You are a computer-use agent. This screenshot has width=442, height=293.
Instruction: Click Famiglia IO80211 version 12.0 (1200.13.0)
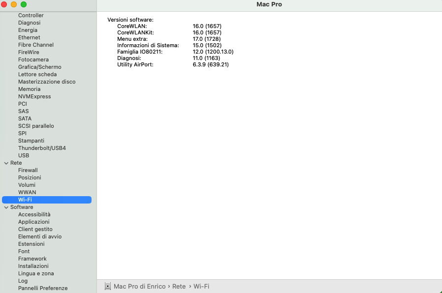213,52
